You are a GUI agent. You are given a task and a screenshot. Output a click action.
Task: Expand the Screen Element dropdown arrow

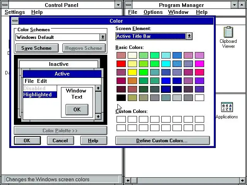click(189, 36)
